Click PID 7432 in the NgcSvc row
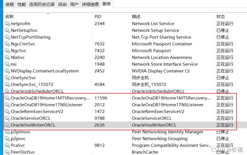Viewport: 247px width, 155px height. [100, 51]
